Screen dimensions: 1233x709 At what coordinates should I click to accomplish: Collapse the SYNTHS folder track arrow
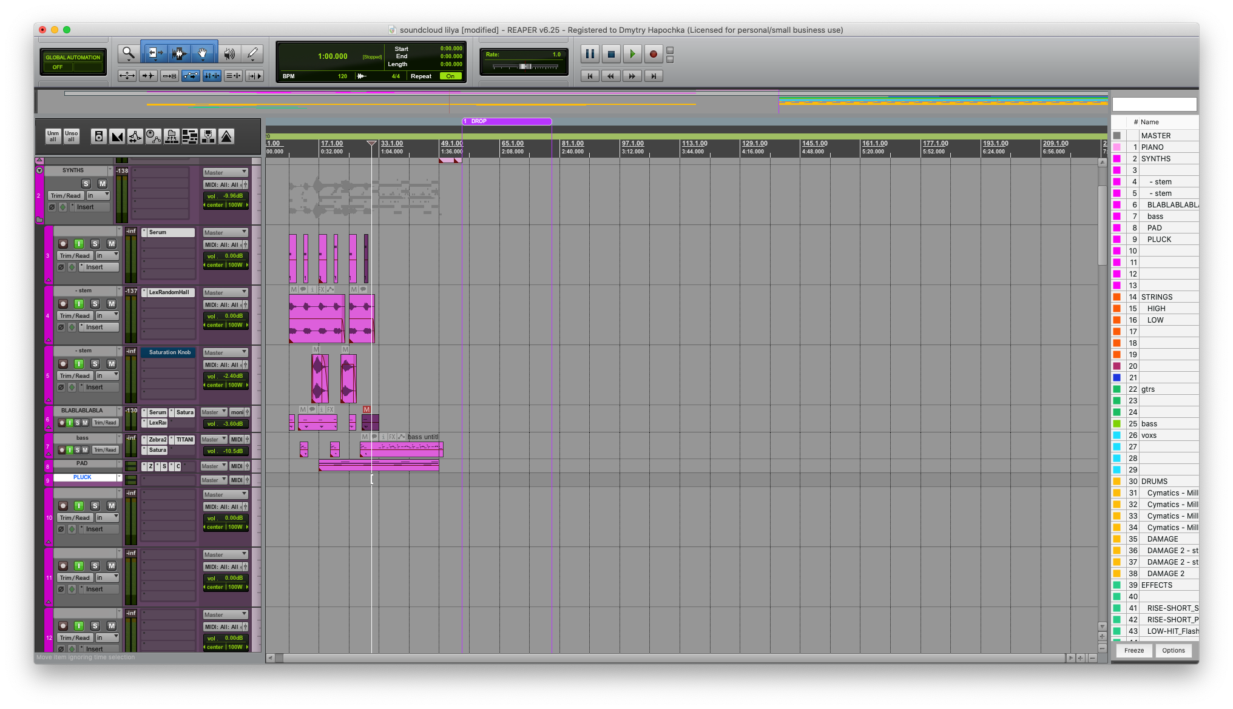coord(39,171)
